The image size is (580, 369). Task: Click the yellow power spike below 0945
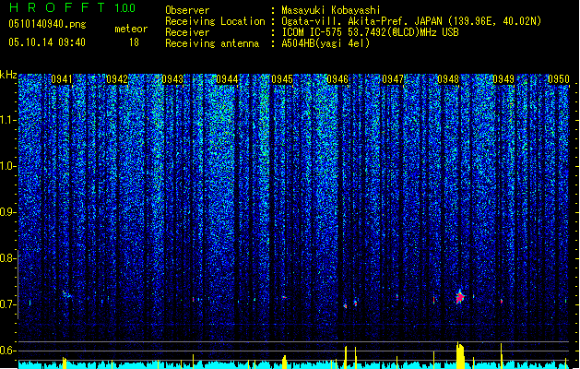point(284,362)
